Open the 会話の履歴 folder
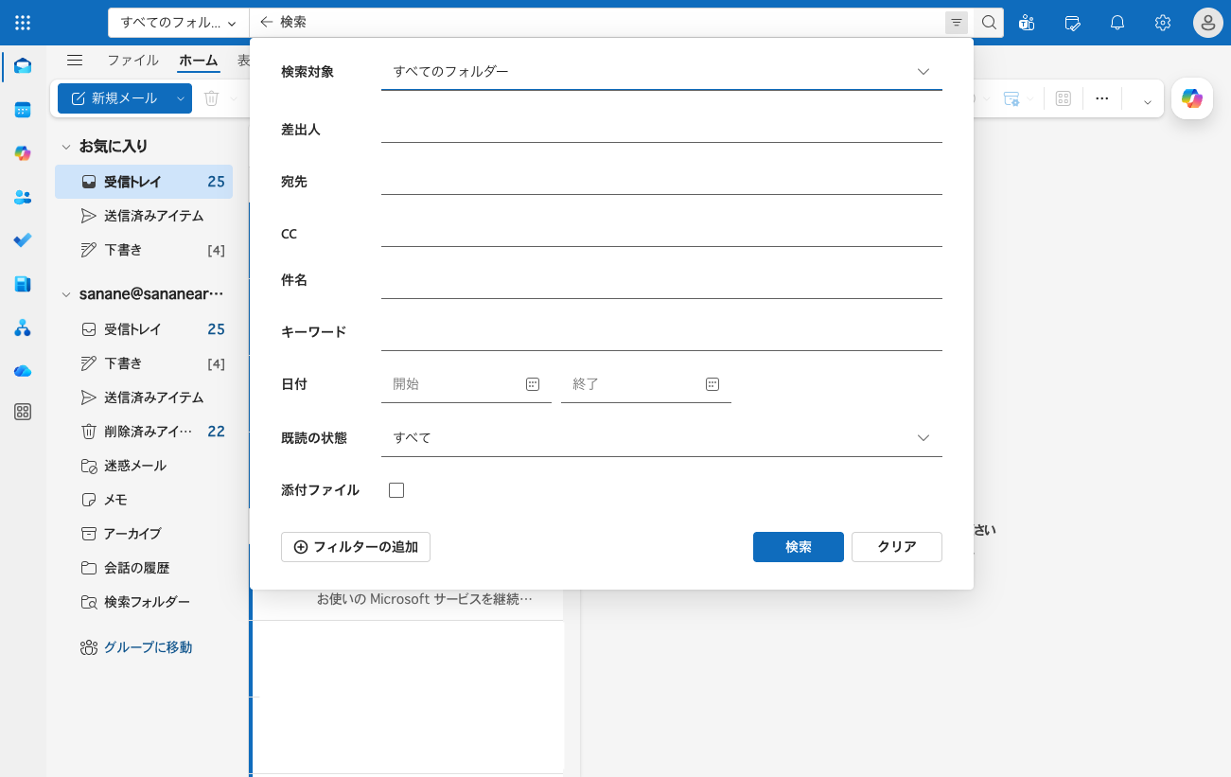 click(x=144, y=568)
